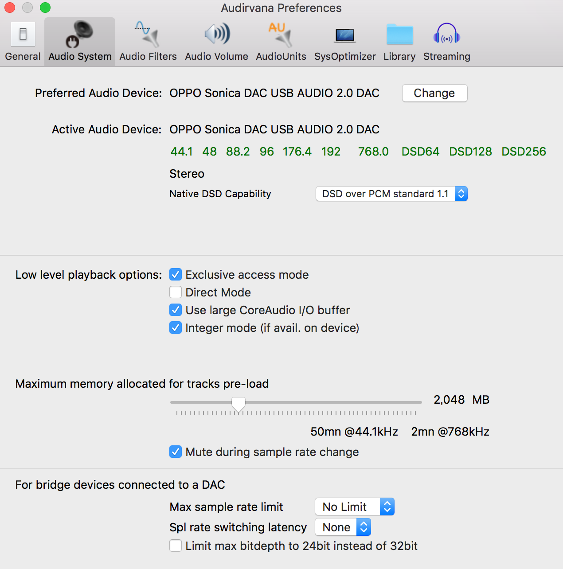This screenshot has width=563, height=569.
Task: Click the DSD256 format label
Action: (524, 152)
